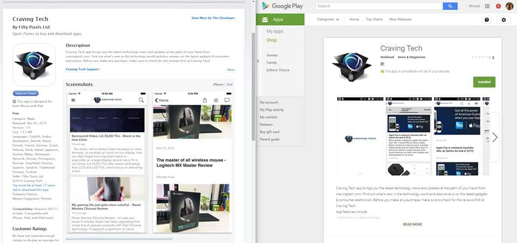This screenshot has width=517, height=243.
Task: Click Craving Tech icon on iTunes page
Action: pos(34,65)
